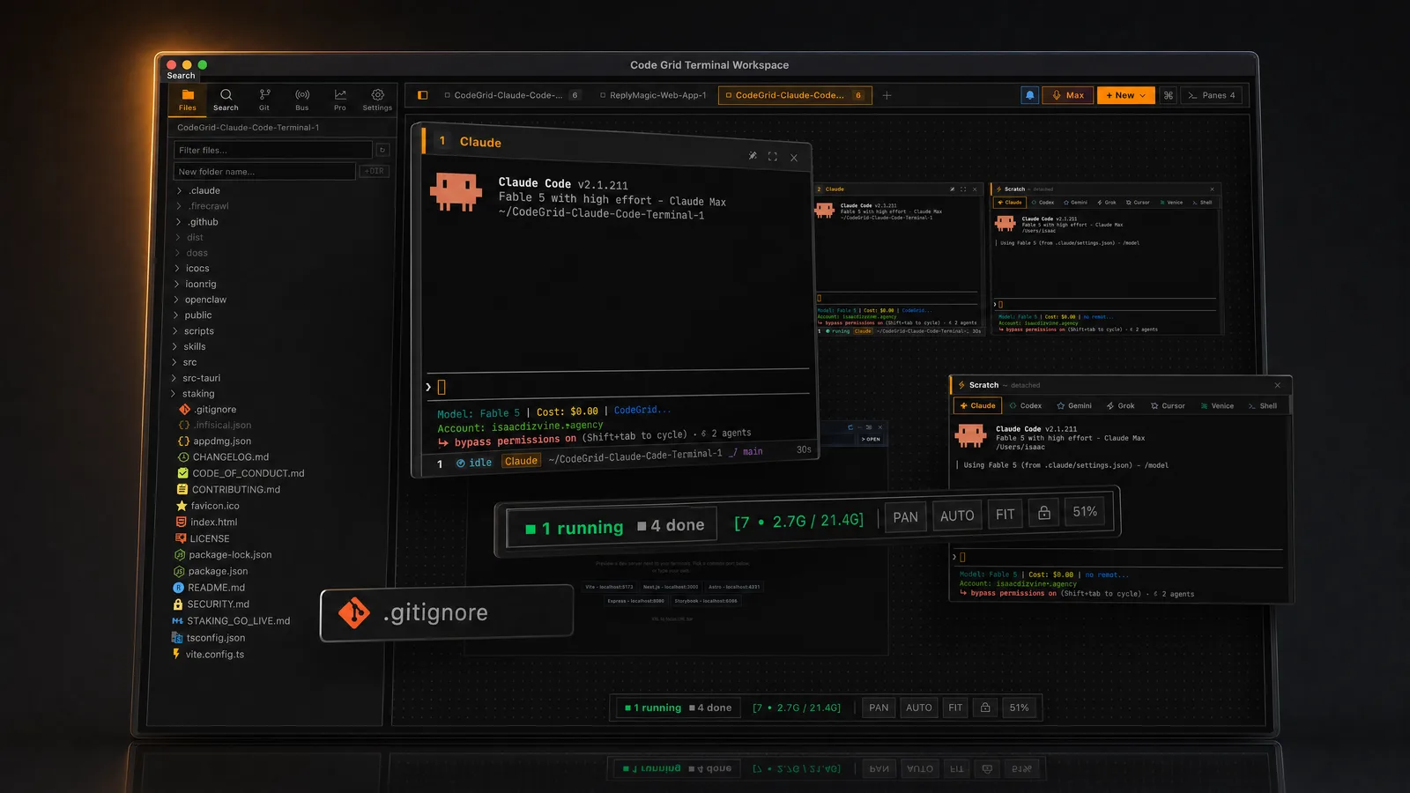Toggle AUTO layout in the small bottom bar

coord(919,708)
